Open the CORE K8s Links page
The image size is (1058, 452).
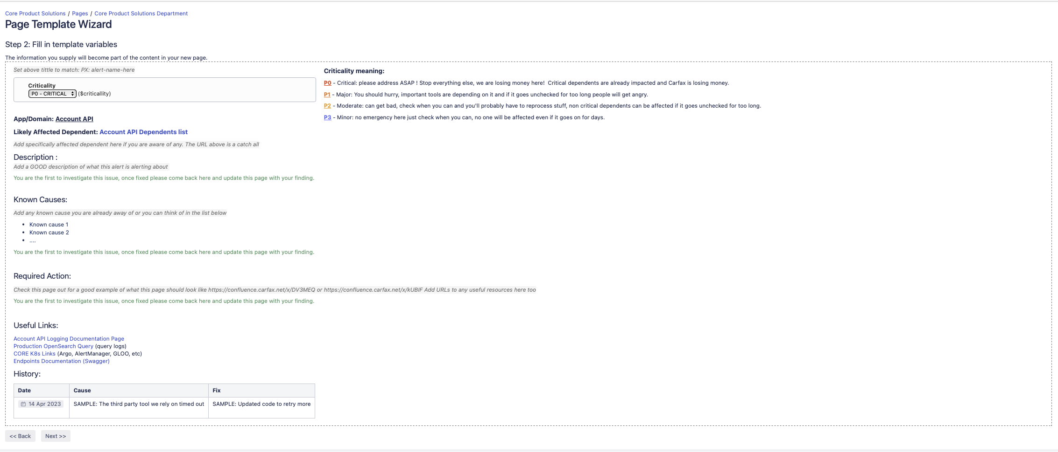[35, 354]
